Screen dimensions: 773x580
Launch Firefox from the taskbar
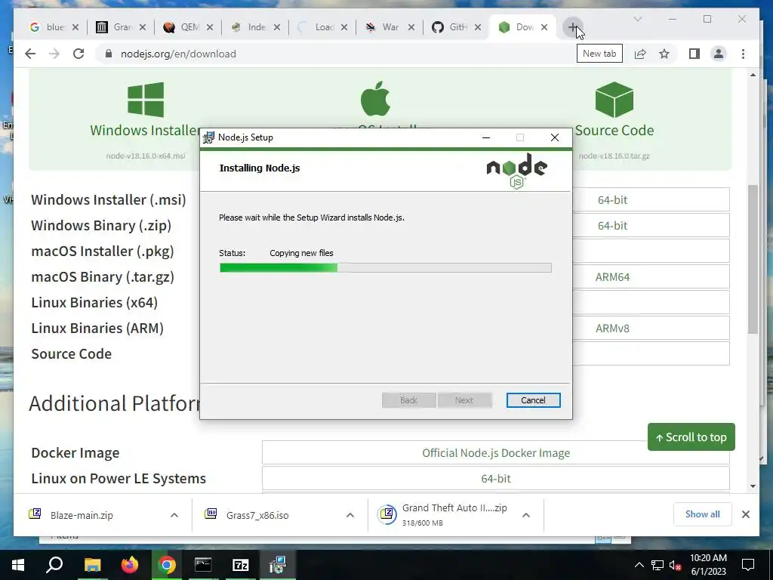tap(130, 565)
